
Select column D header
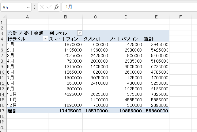(x=126, y=17)
